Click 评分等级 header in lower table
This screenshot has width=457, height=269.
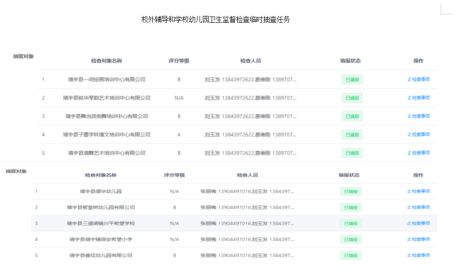tap(174, 175)
